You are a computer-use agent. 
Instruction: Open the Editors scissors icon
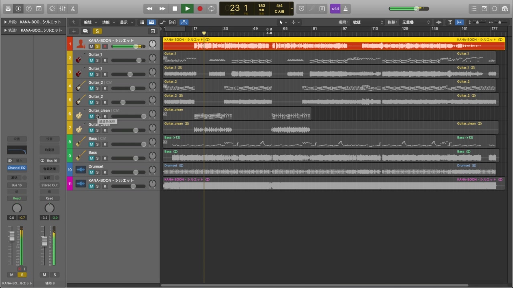click(x=73, y=8)
